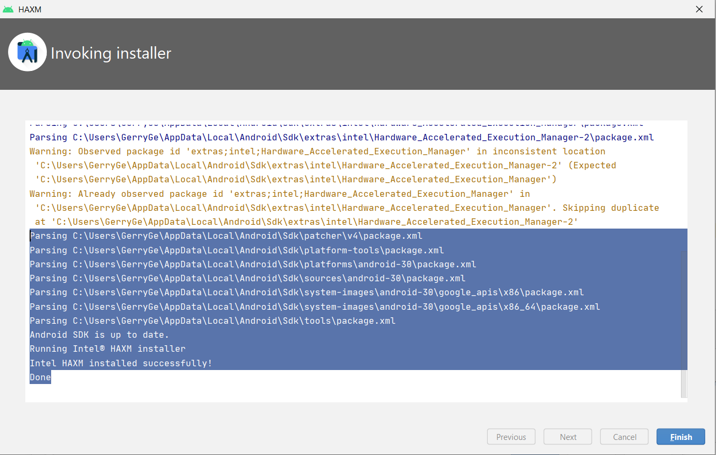
Task: Click the Android Studio logo icon
Action: click(x=27, y=52)
